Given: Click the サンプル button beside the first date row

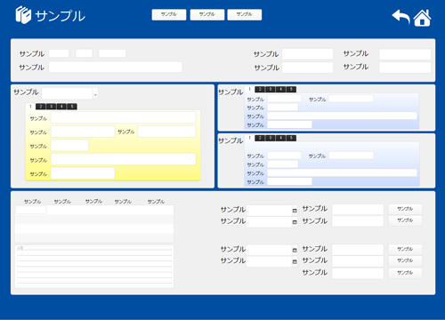Looking at the screenshot, I should (405, 209).
